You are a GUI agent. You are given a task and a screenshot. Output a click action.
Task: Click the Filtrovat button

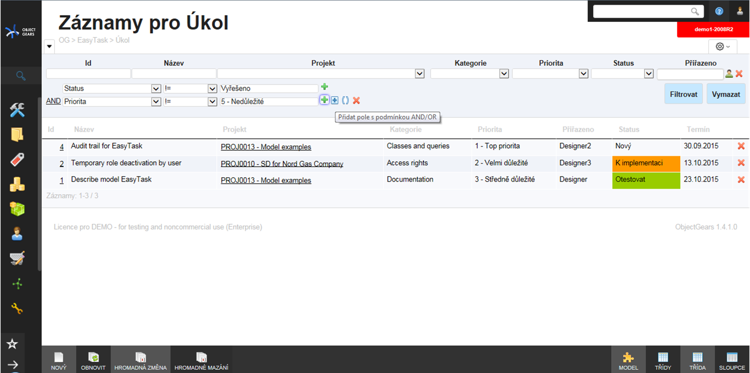tap(684, 94)
